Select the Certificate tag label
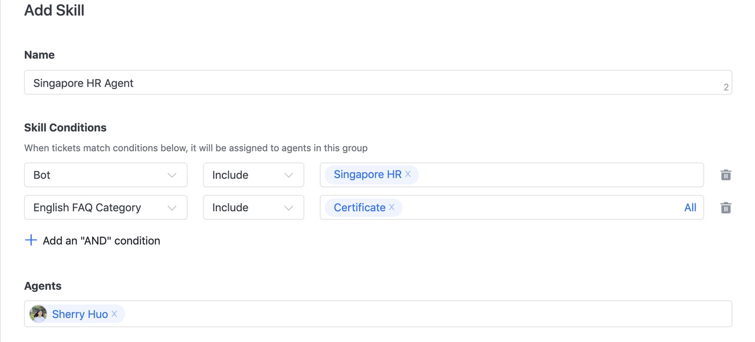755x342 pixels. [359, 208]
